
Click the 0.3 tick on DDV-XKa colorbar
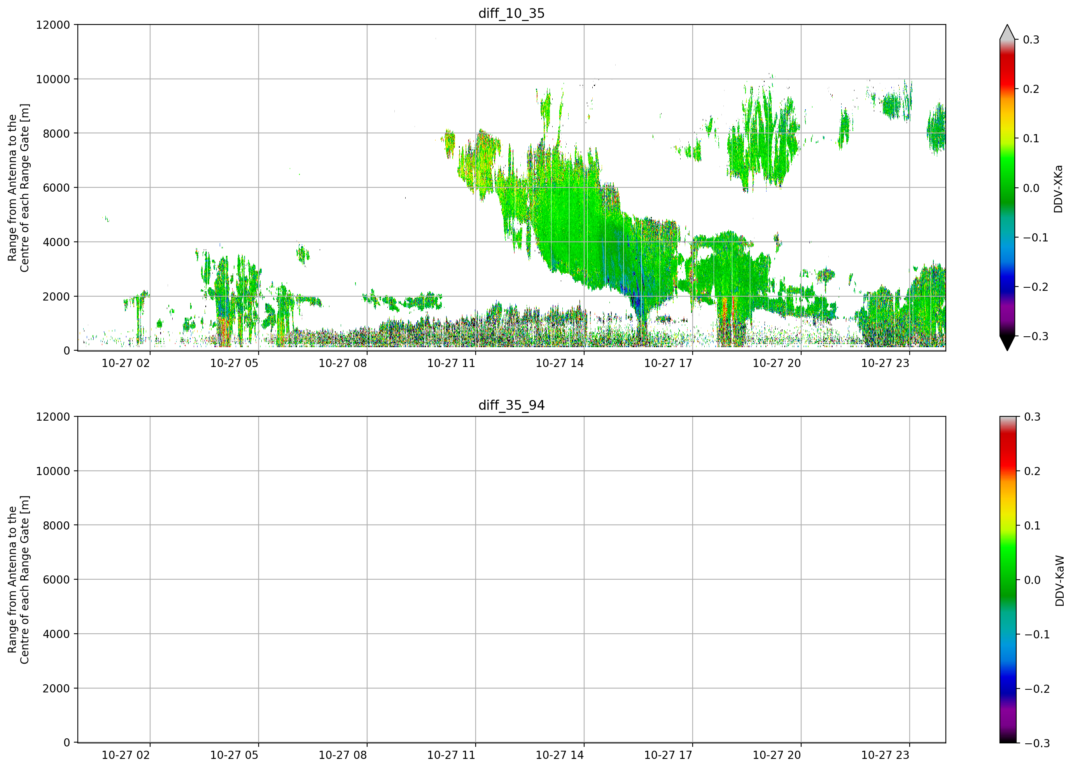coord(1031,40)
